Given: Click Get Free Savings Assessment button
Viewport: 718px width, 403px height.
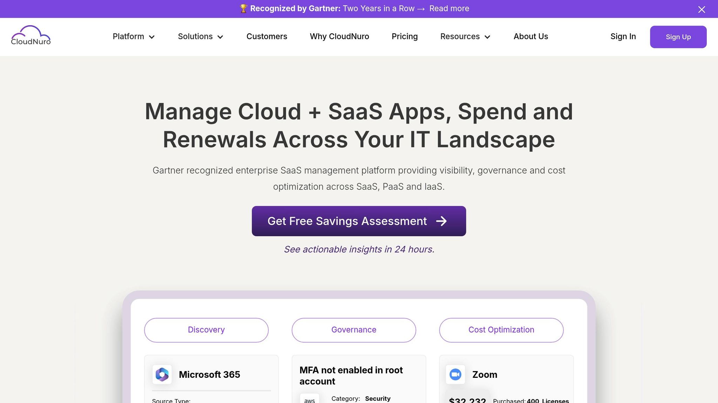Looking at the screenshot, I should coord(359,221).
